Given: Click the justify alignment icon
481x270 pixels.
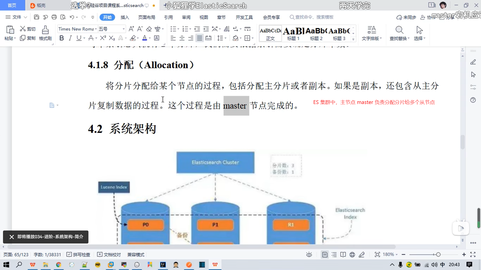Looking at the screenshot, I should point(199,38).
